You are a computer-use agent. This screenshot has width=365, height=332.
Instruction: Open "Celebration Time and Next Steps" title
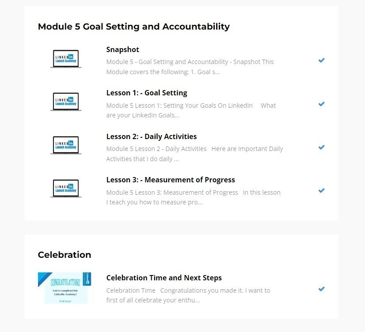pos(164,278)
